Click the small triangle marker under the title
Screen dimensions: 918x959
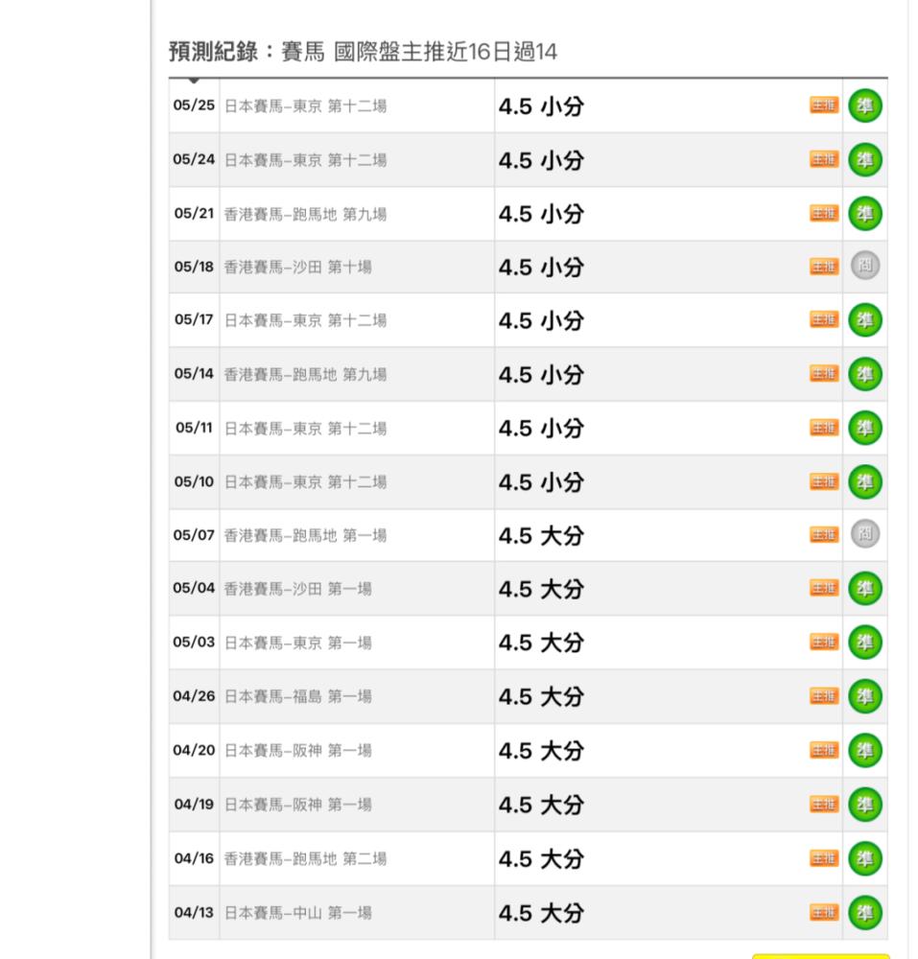pyautogui.click(x=194, y=81)
